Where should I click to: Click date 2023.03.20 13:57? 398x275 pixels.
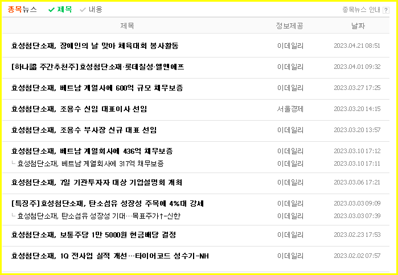[x=357, y=130]
